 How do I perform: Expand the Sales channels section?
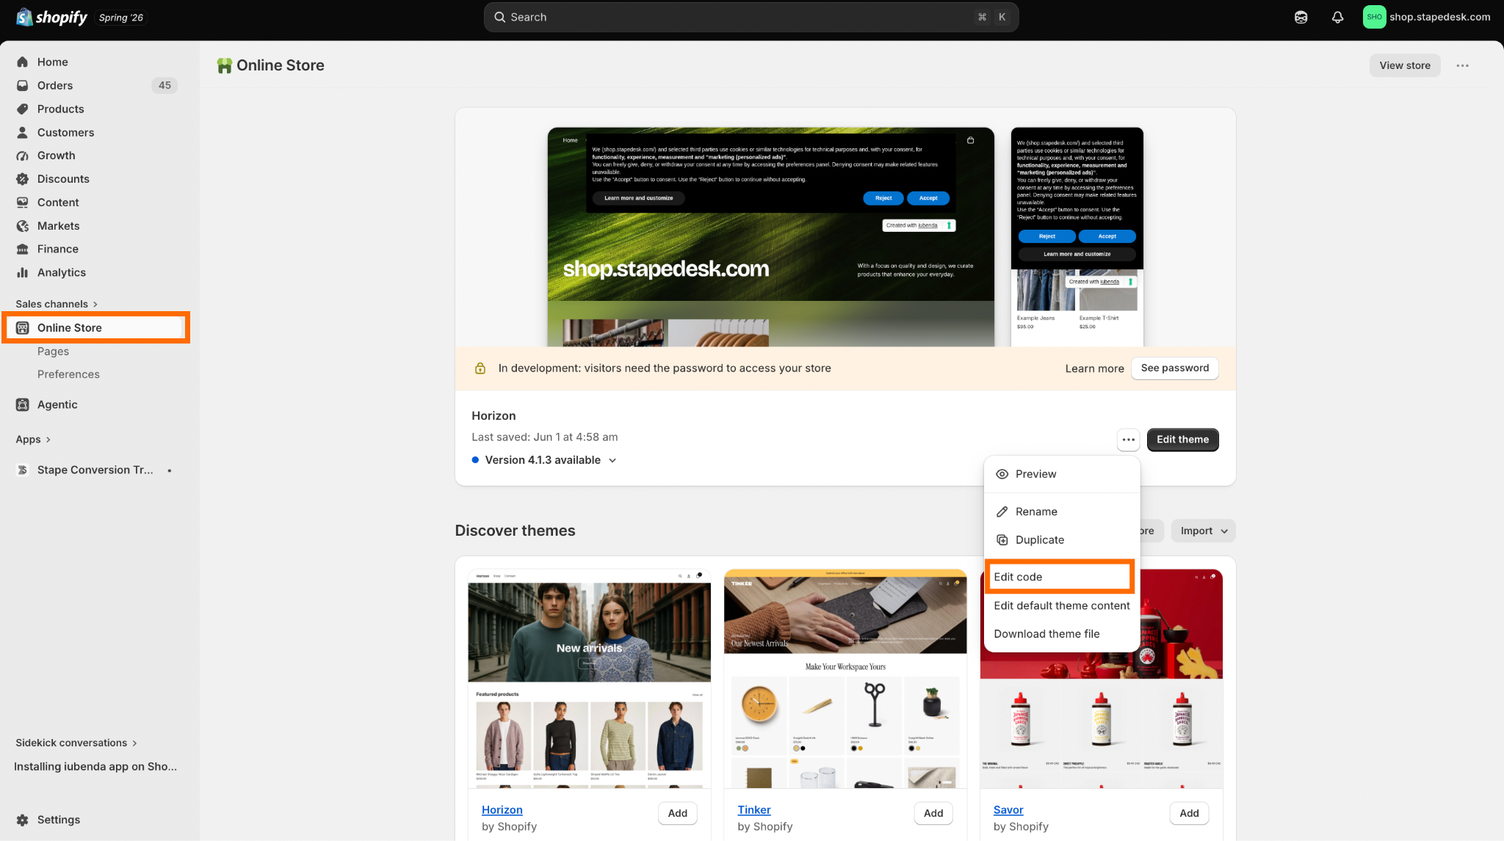coord(57,304)
